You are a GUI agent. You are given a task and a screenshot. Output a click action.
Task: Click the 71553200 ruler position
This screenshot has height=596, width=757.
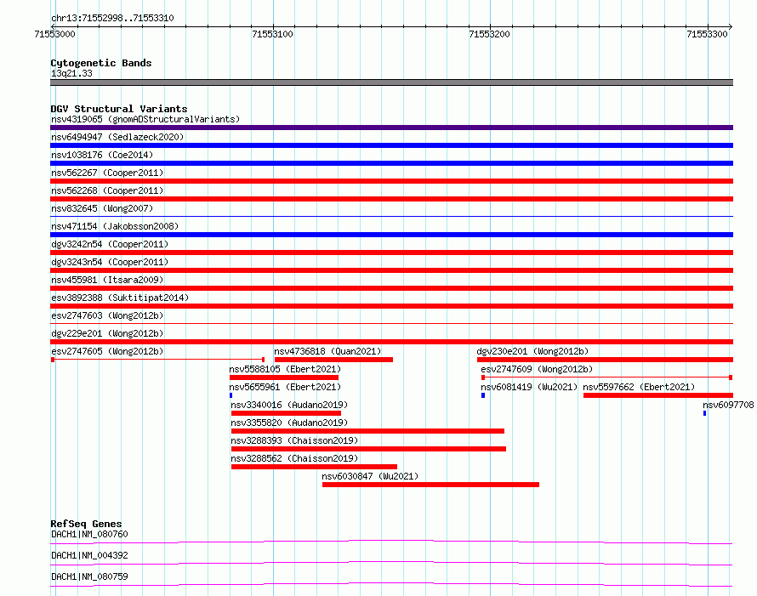pos(490,34)
